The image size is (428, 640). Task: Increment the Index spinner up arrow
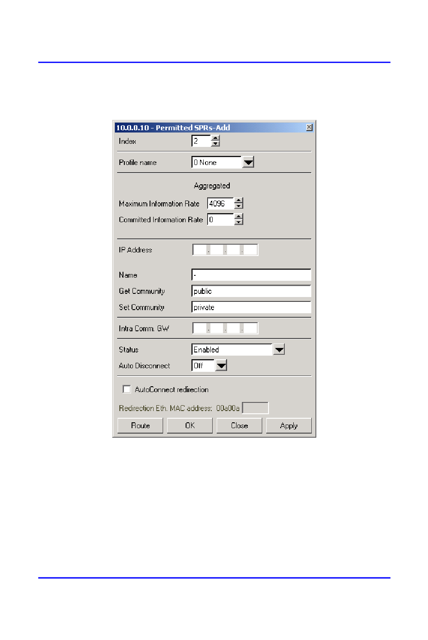point(215,138)
